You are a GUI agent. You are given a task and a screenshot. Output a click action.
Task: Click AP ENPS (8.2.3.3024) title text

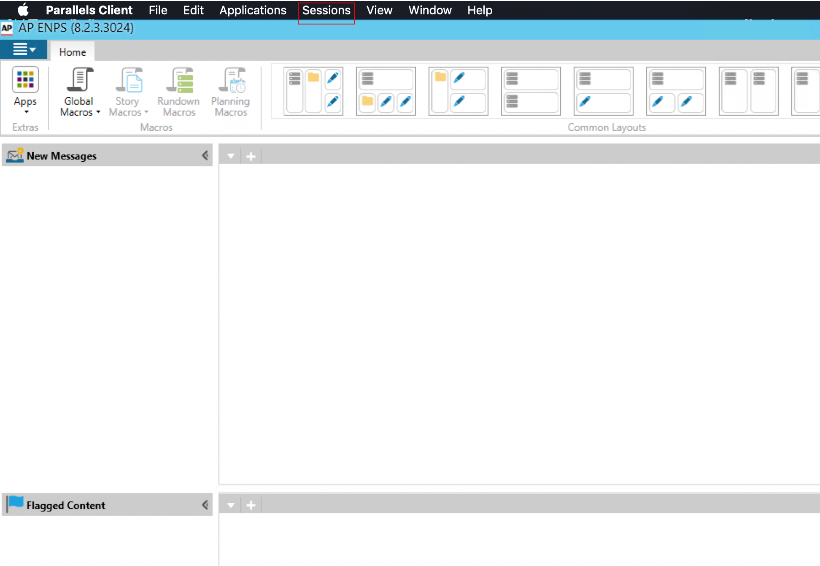pyautogui.click(x=76, y=28)
